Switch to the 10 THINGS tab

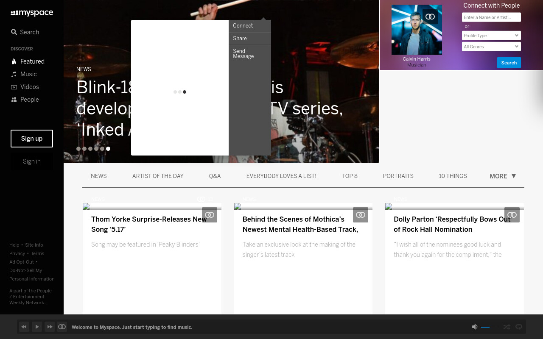point(453,176)
